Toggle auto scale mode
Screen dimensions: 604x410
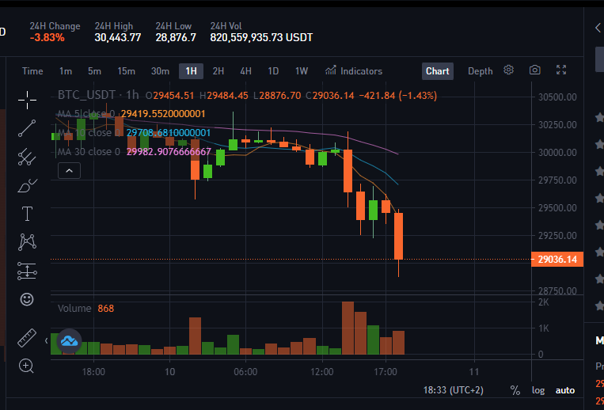point(565,390)
